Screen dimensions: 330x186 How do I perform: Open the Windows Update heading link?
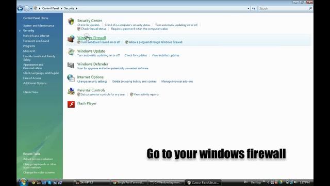tap(91, 51)
